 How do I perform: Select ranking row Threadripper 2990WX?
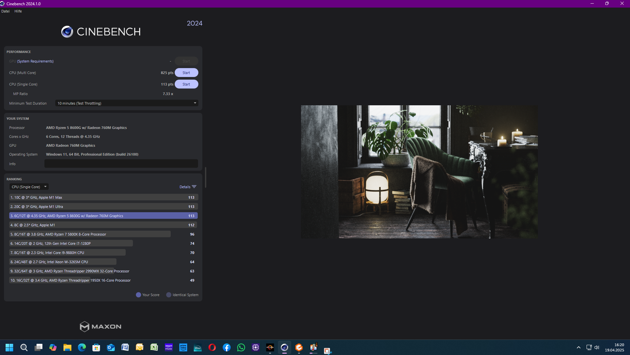coord(104,271)
